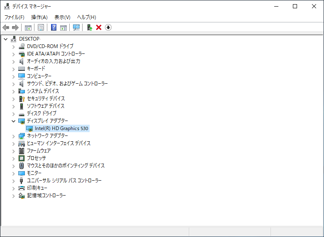The height and width of the screenshot is (237, 324).
Task: Open the ファイル(F) menu
Action: tap(15, 17)
